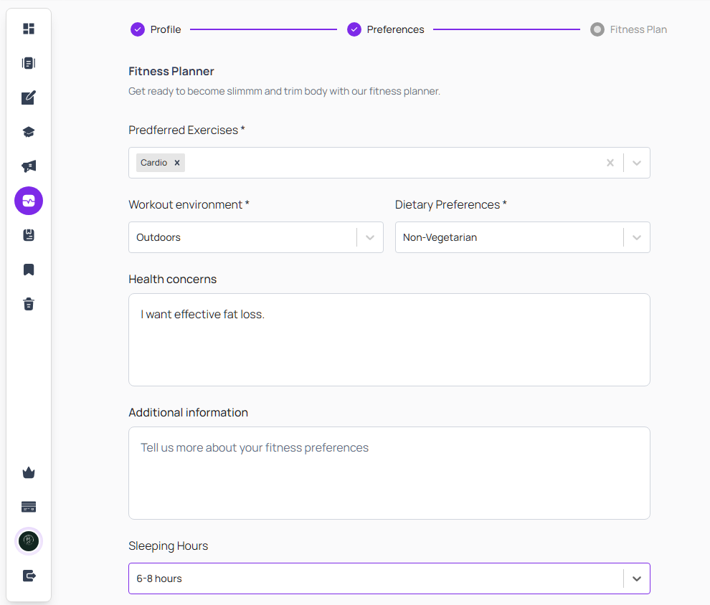
Task: Open the crown premium icon in sidebar
Action: pos(29,472)
